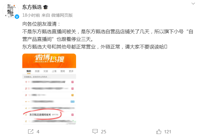201x137 pixels.
Task: Click the repost share icon
Action: 31,132
